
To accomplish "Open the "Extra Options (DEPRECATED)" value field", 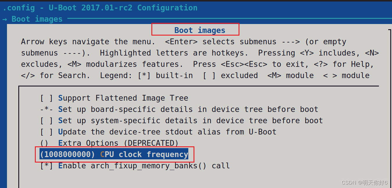I will click(x=44, y=143).
